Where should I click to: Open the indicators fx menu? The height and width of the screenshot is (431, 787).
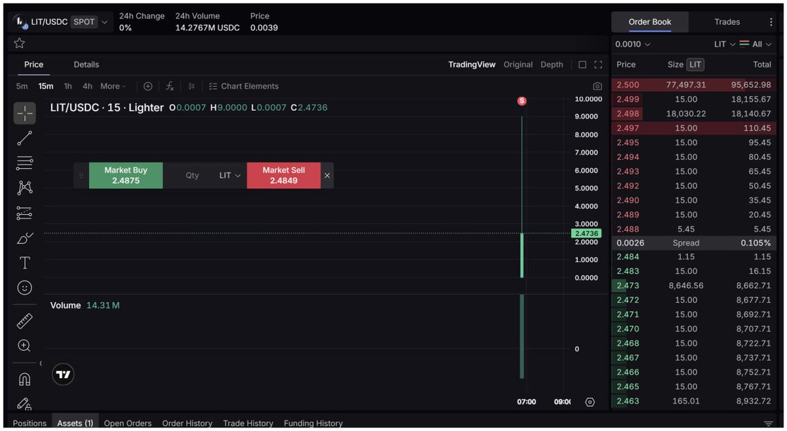click(170, 86)
